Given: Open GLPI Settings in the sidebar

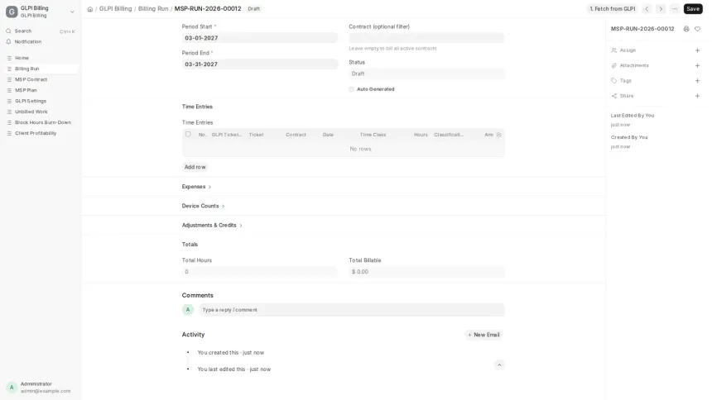Looking at the screenshot, I should (x=41, y=101).
